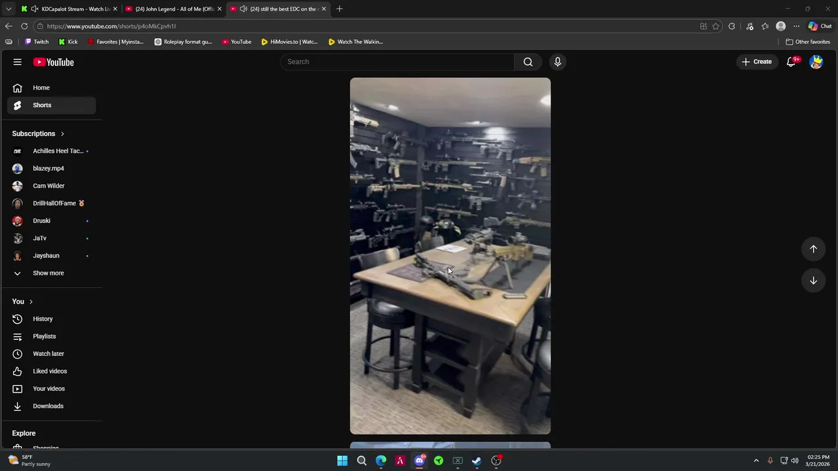Screen dimensions: 838x471
Task: Open the Edge profile avatar
Action: (780, 26)
